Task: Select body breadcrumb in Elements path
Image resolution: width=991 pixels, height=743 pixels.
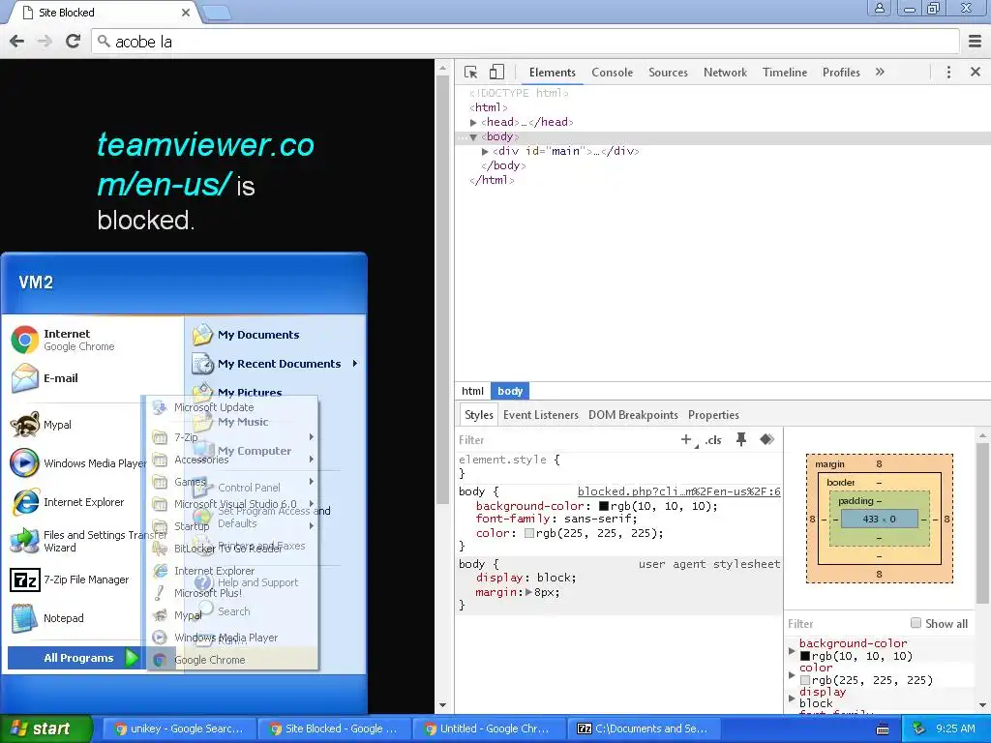Action: (x=509, y=391)
